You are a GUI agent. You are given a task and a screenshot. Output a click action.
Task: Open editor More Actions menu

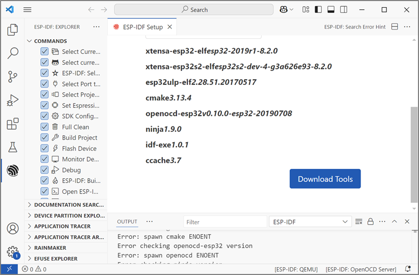(x=407, y=27)
